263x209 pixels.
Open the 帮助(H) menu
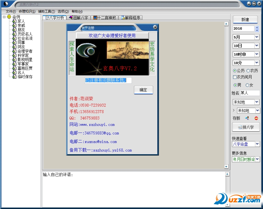(x=77, y=11)
